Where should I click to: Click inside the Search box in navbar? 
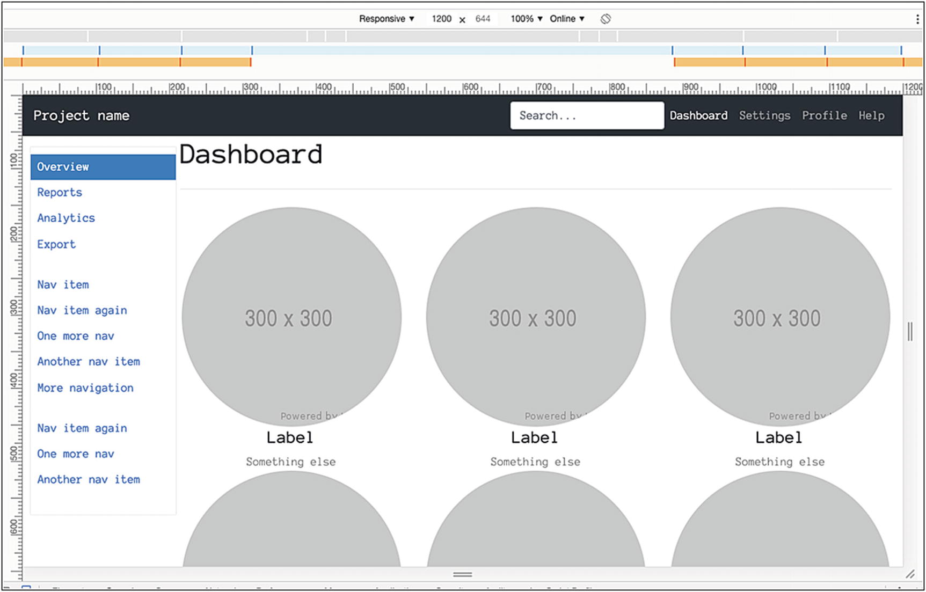click(587, 115)
